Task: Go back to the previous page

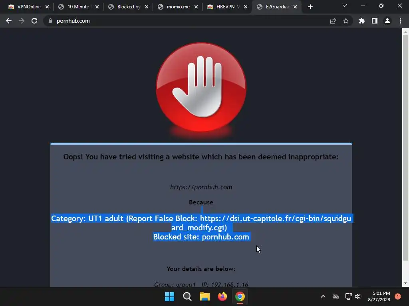Action: pos(9,21)
